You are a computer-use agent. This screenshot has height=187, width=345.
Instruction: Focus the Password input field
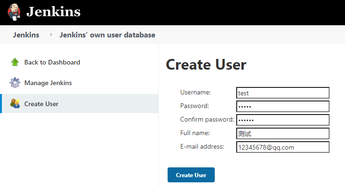coord(283,107)
